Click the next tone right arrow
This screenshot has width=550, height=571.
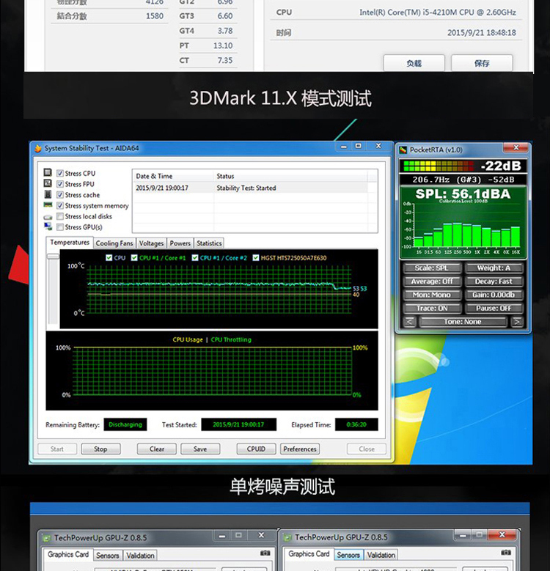click(x=517, y=322)
